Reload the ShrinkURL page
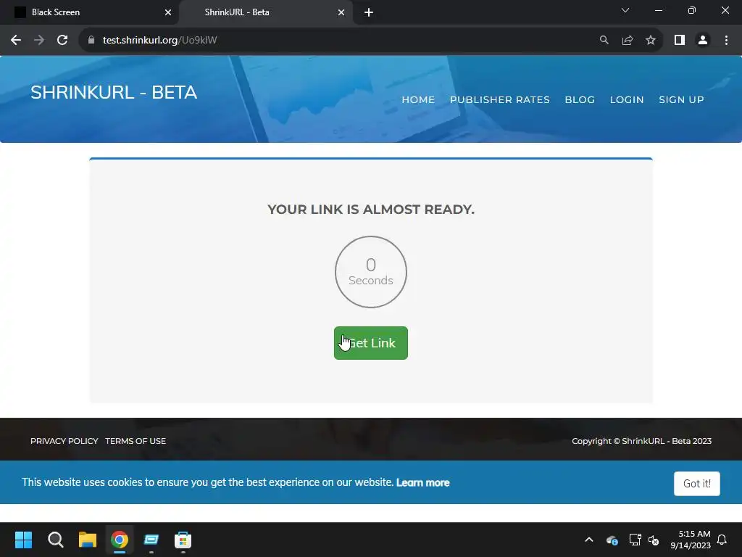The image size is (742, 557). (62, 41)
